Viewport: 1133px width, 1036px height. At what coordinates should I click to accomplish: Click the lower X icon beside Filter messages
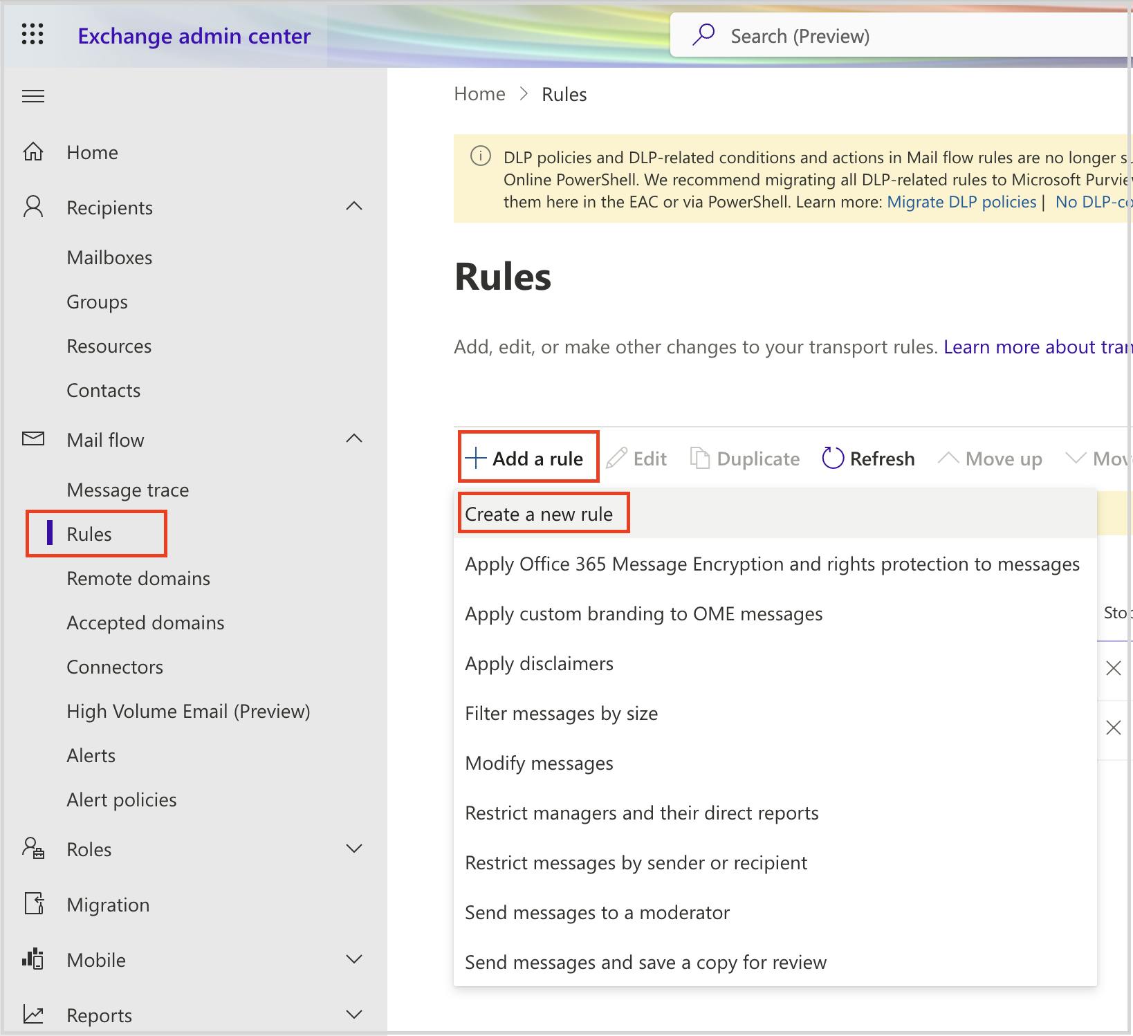click(1114, 728)
